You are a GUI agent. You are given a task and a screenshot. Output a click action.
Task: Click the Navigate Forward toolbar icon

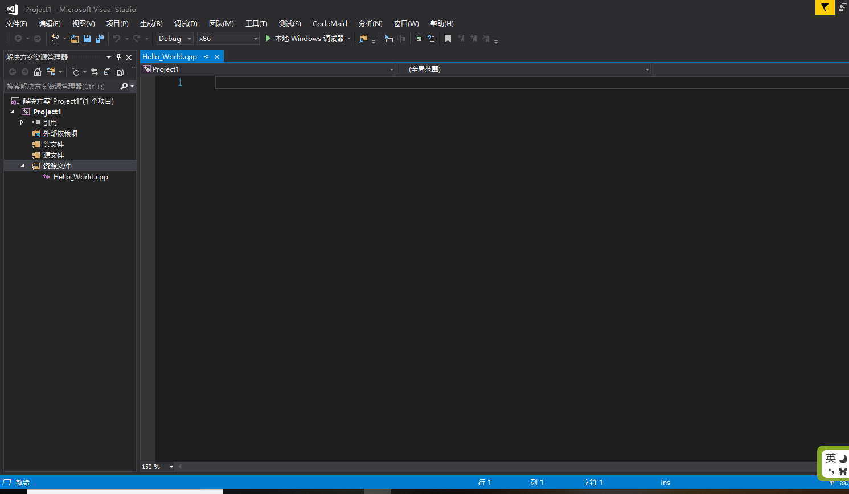coord(38,38)
